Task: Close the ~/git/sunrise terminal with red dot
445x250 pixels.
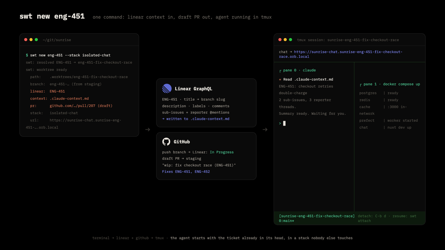Action: click(26, 40)
